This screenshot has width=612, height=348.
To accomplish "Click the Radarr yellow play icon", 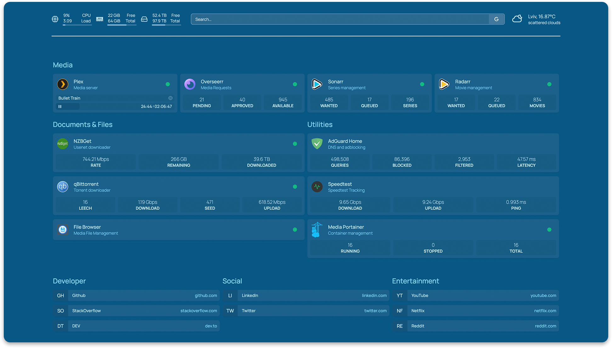I will pyautogui.click(x=444, y=84).
